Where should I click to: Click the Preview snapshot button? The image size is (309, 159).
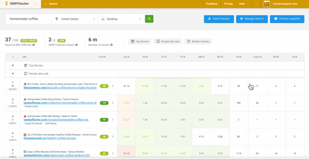tap(287, 19)
